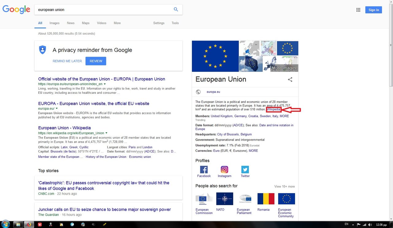Viewport: 393px width, 228px height.
Task: Switch to the Images tab
Action: pos(54,23)
